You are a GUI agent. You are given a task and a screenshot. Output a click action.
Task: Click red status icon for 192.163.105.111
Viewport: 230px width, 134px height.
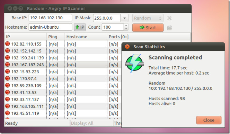[8, 106]
